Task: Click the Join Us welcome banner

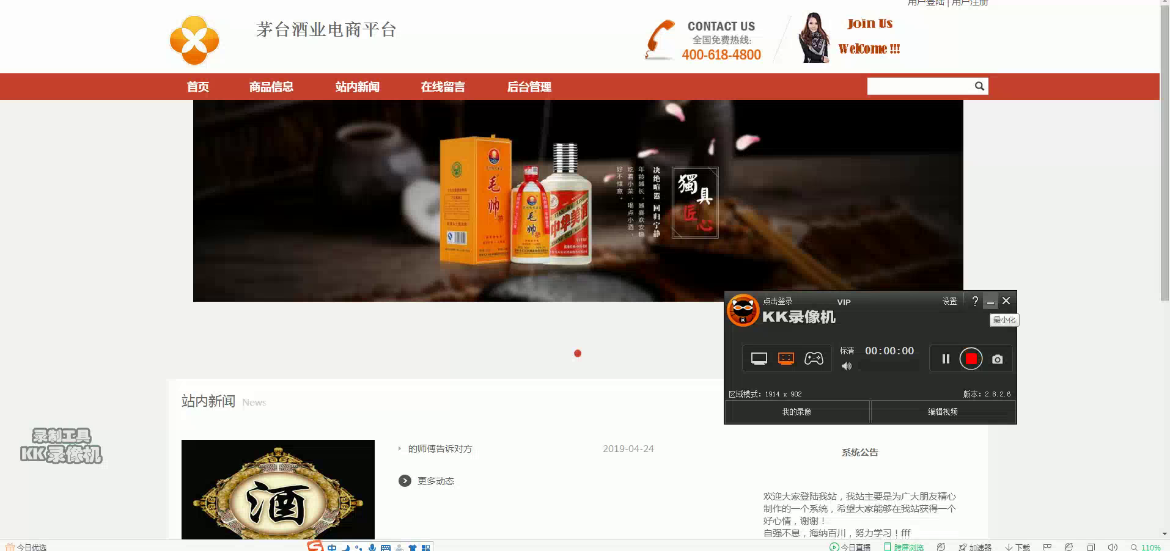Action: (868, 36)
